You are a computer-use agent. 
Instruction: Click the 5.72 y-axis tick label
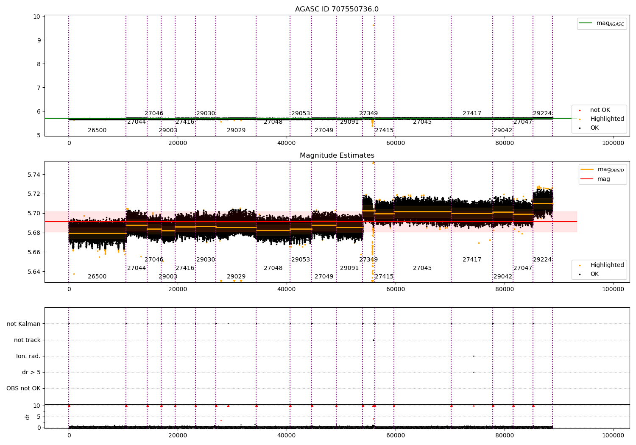[x=34, y=194]
